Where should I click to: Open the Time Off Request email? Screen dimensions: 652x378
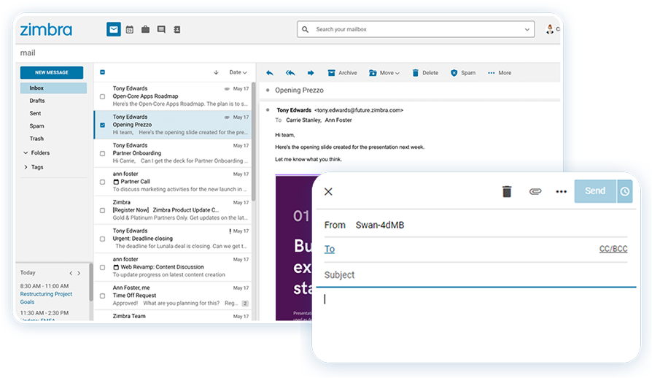point(173,296)
